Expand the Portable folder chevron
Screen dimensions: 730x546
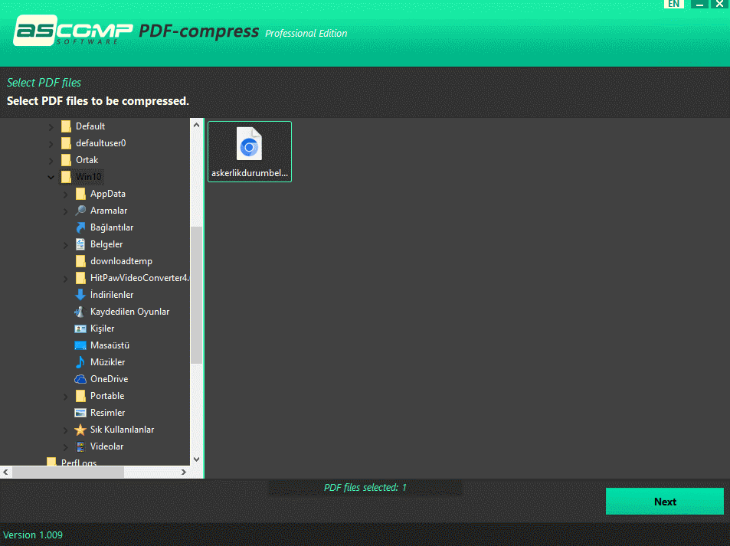66,396
